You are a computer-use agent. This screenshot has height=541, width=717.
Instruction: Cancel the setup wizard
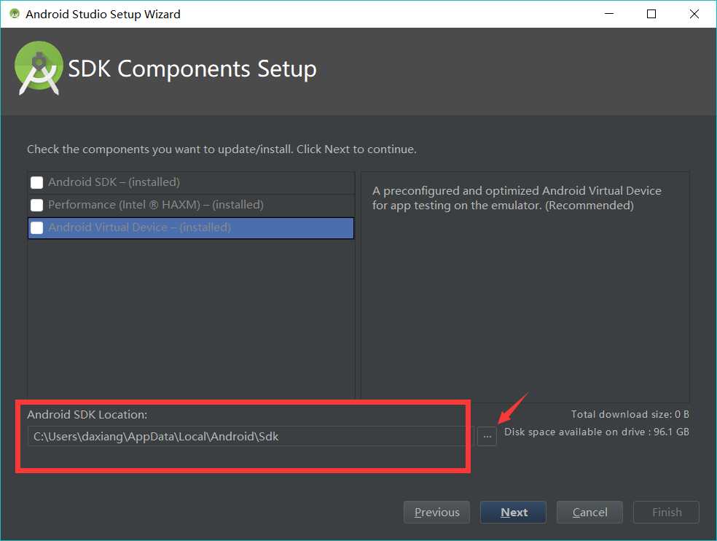[589, 512]
